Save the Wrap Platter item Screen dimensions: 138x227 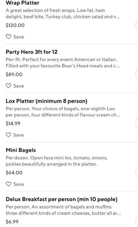tap(15, 37)
